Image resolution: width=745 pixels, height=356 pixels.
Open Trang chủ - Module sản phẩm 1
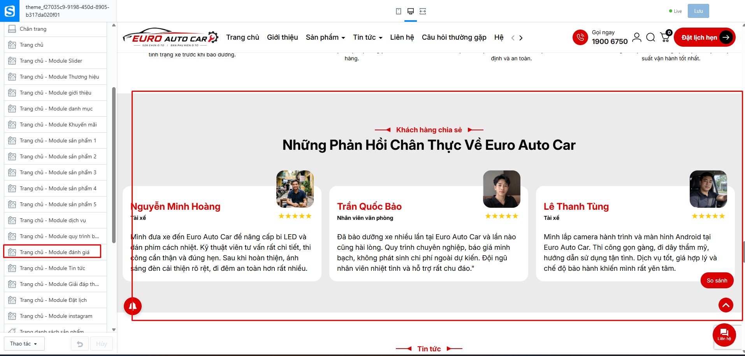coord(55,140)
